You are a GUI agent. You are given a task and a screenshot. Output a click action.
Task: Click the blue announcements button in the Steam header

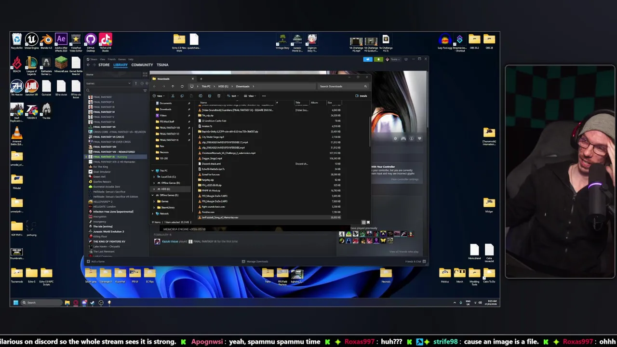click(368, 59)
